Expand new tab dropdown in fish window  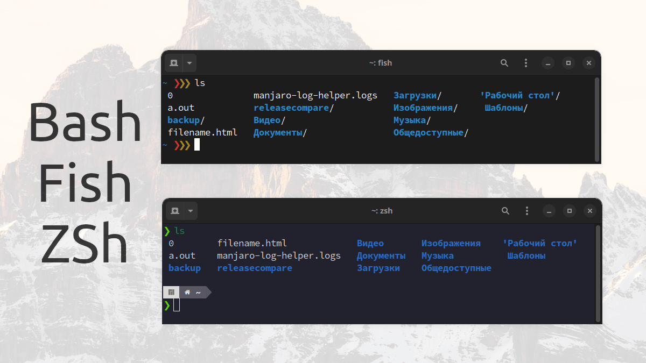point(189,63)
